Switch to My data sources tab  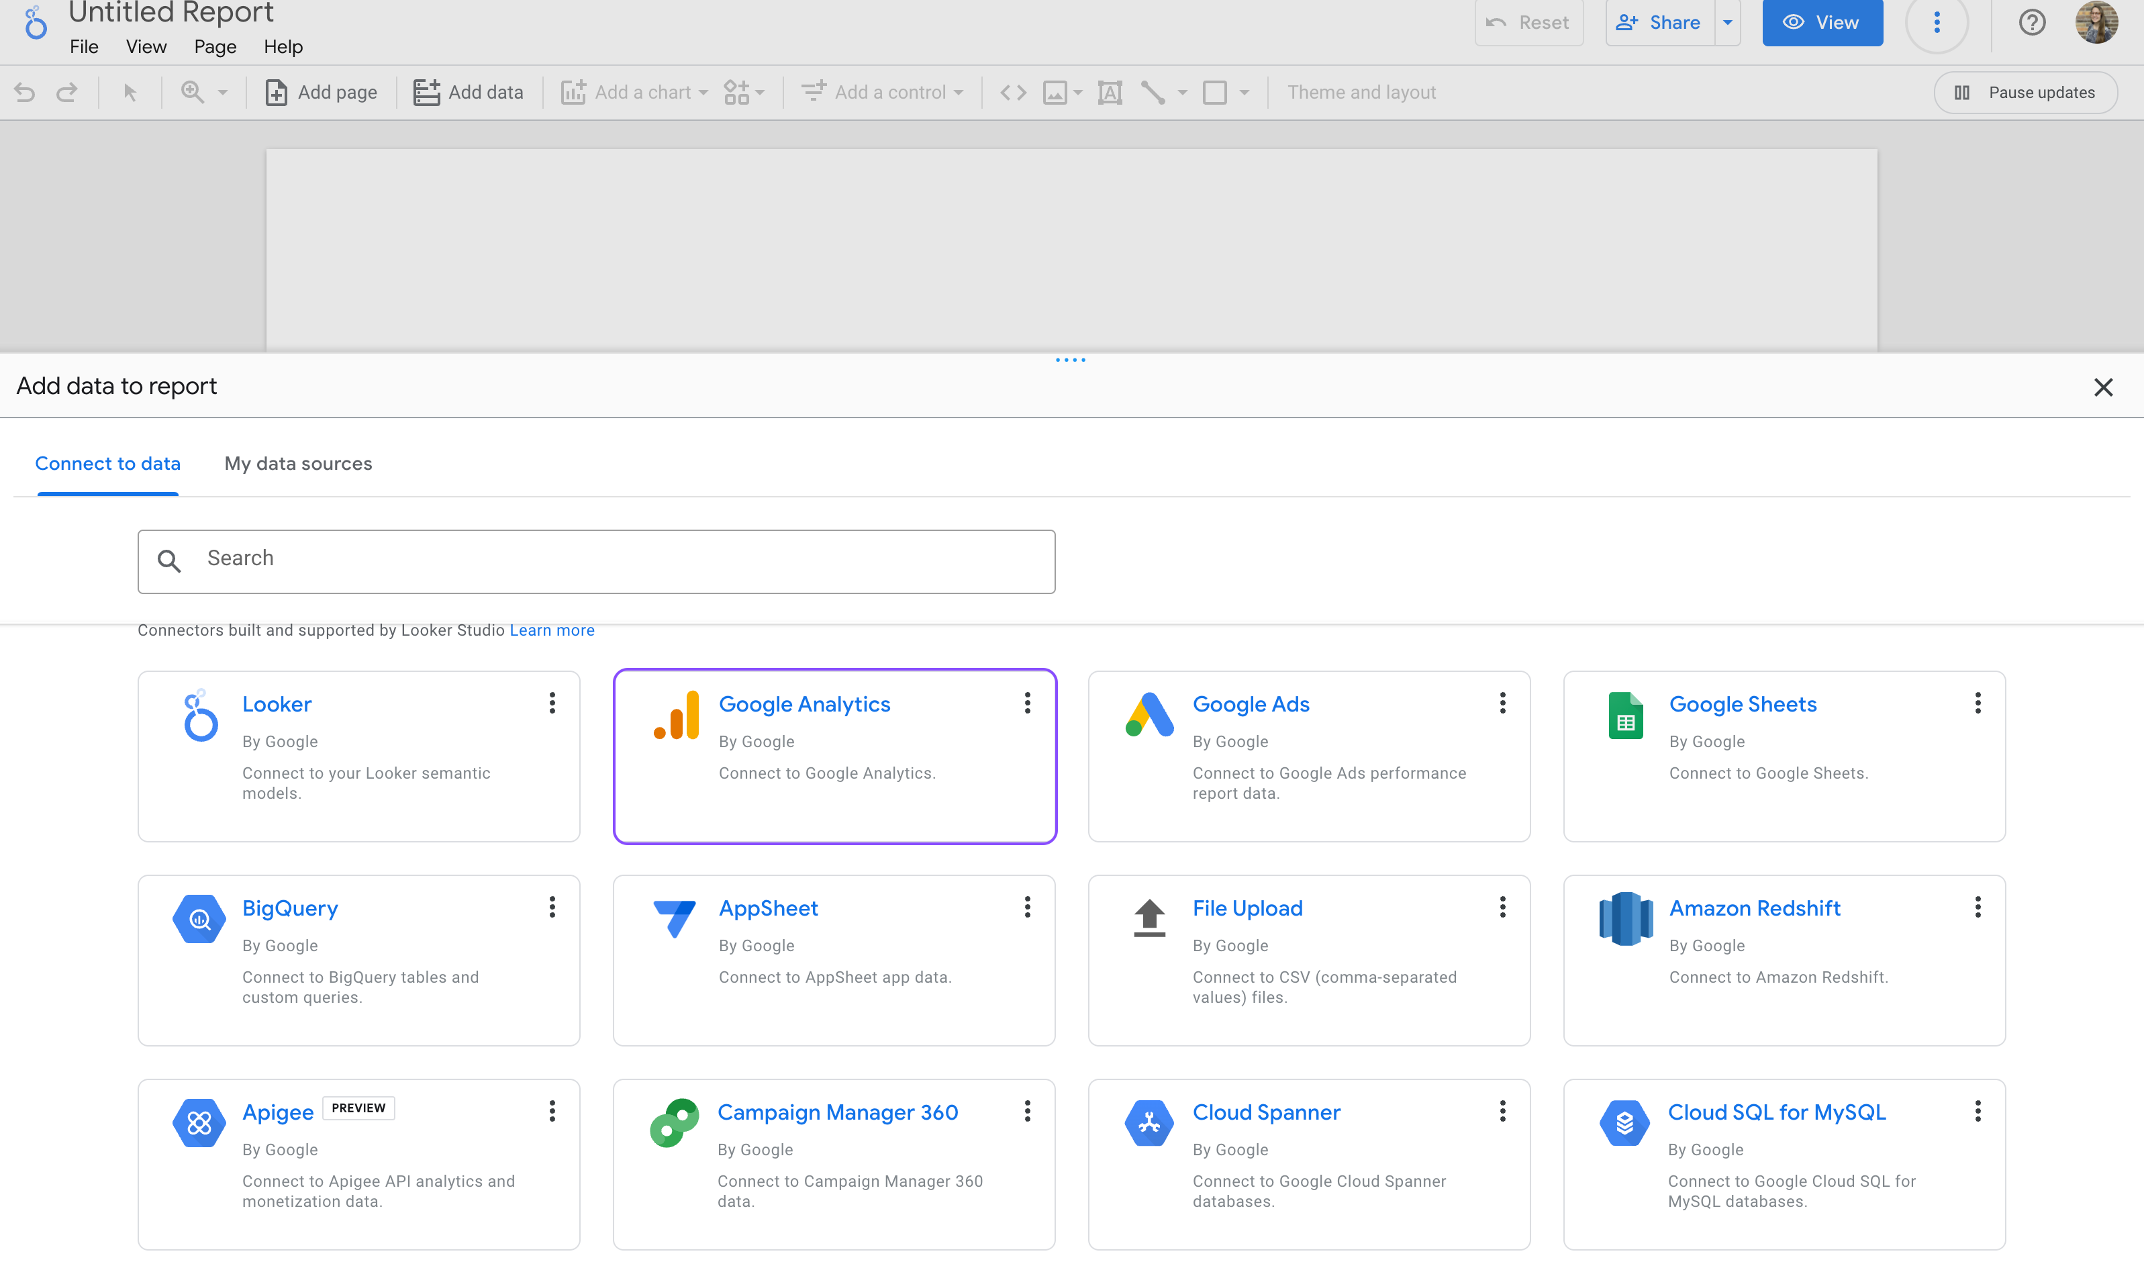tap(297, 462)
